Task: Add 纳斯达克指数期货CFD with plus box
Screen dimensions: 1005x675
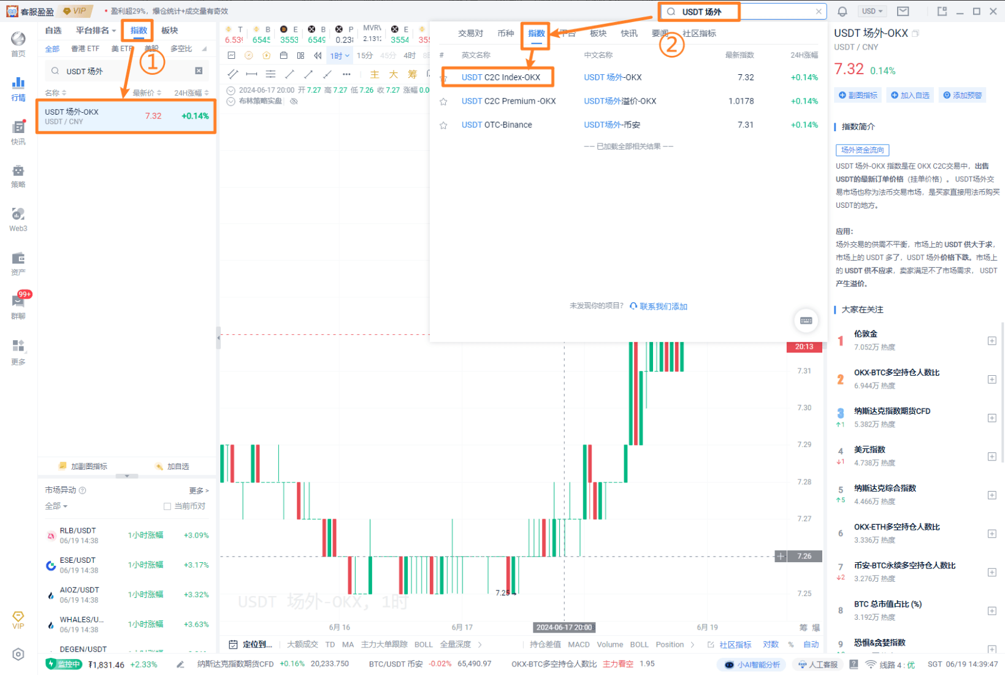Action: pyautogui.click(x=992, y=418)
